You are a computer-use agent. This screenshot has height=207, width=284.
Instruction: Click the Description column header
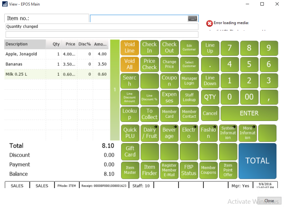[25, 44]
